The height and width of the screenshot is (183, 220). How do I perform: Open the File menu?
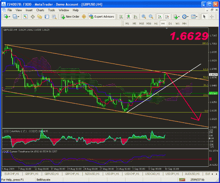click(x=10, y=10)
